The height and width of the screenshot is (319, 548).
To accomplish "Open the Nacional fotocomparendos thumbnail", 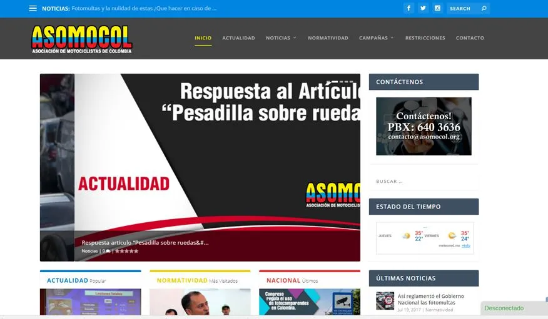I will pos(310,302).
